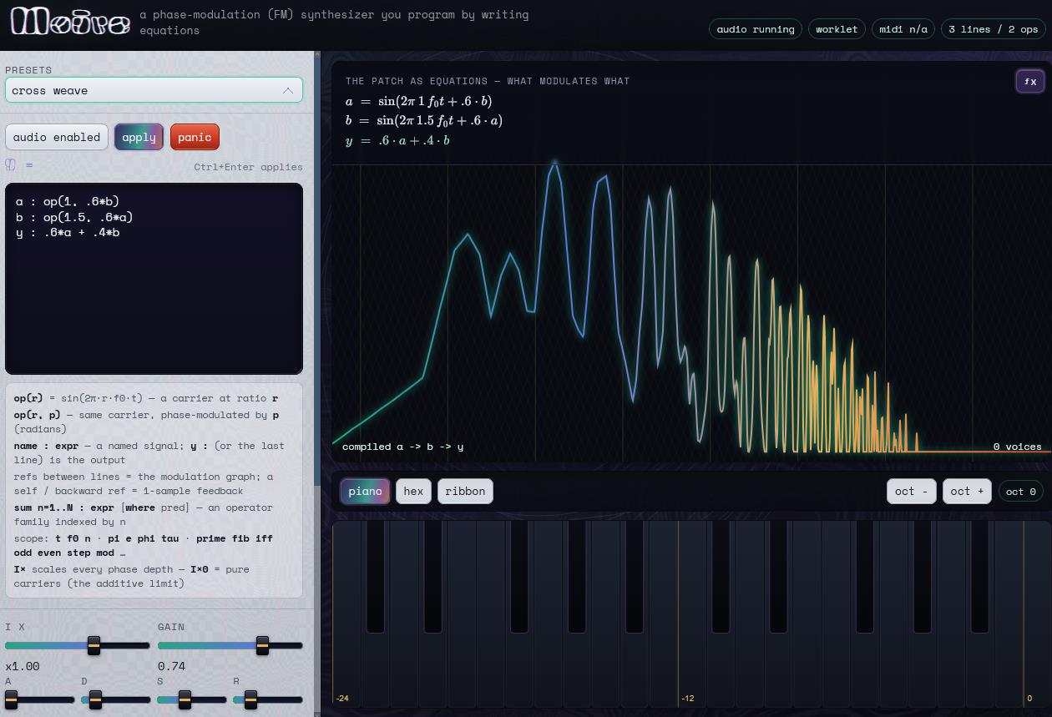Raise the octave with oct + button
The image size is (1052, 717).
click(967, 491)
